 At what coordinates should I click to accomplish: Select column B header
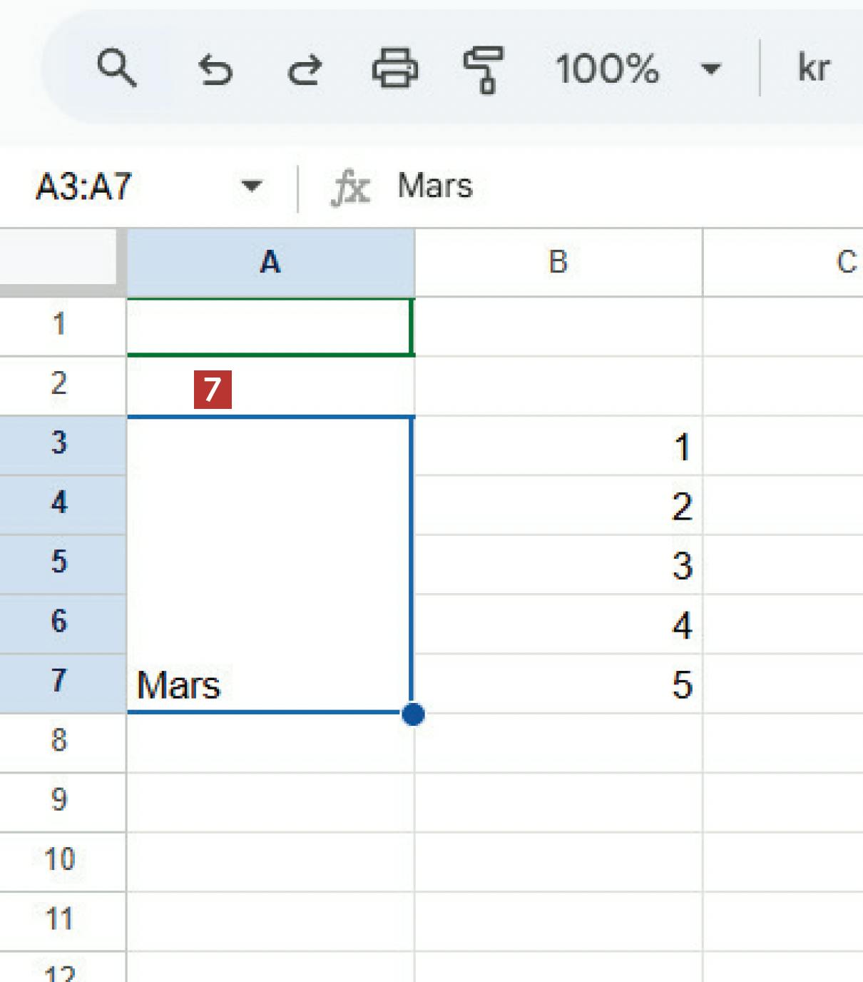558,263
